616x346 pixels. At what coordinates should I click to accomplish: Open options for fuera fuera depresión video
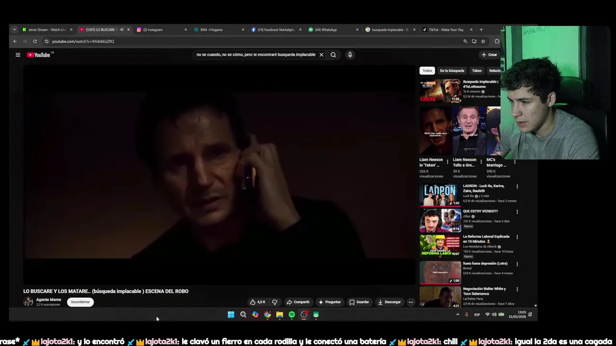coord(517,264)
